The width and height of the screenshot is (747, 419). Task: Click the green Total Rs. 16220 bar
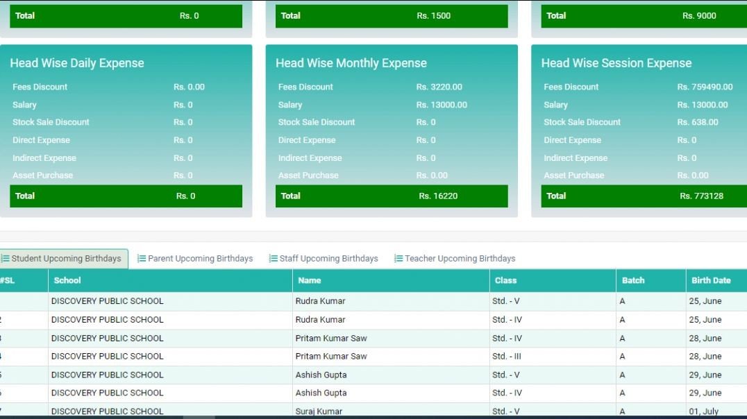(392, 196)
